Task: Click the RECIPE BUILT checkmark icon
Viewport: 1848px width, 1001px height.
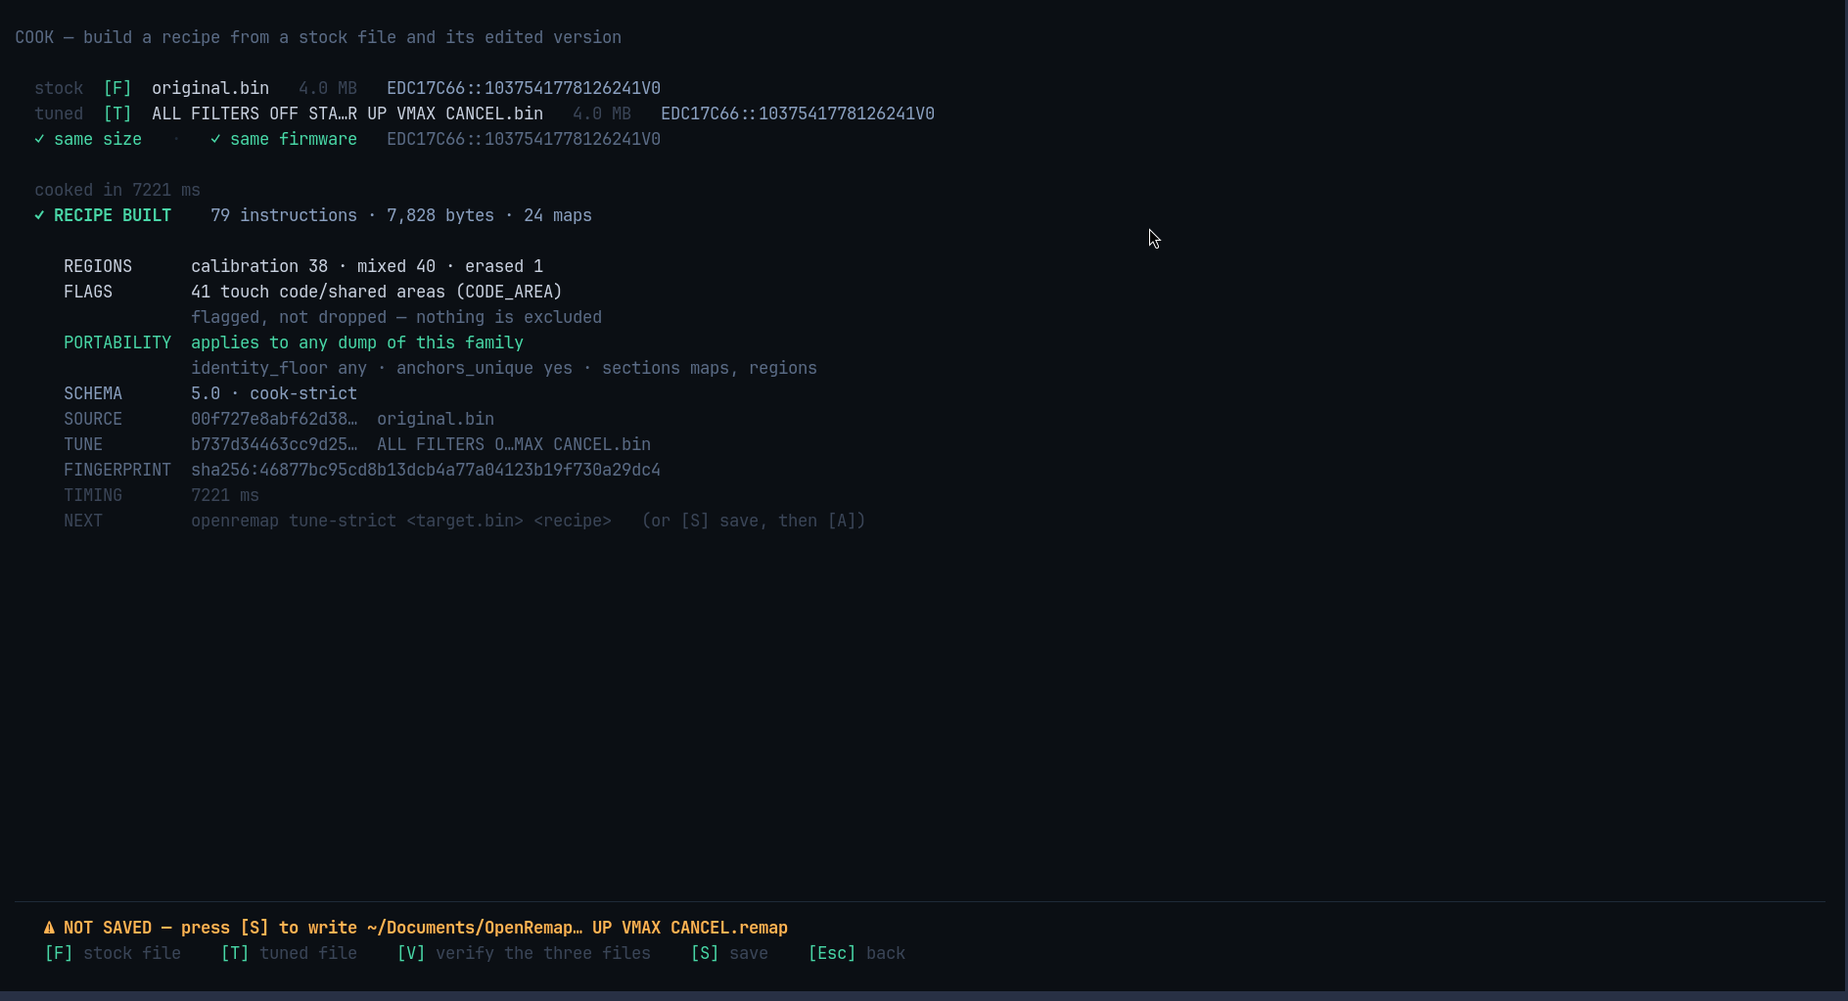Action: pos(39,215)
